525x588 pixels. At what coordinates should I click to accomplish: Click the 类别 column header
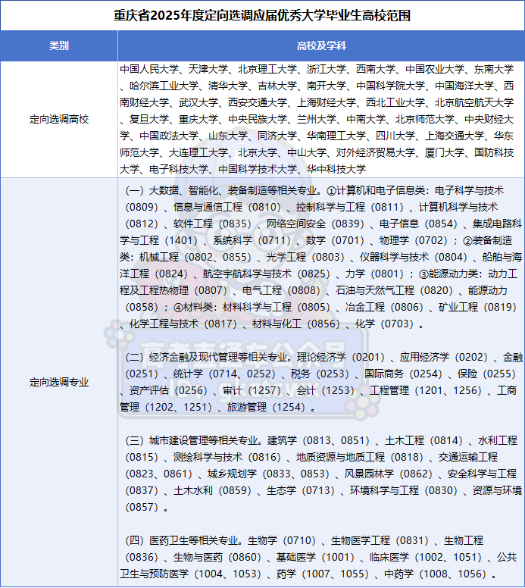pos(59,45)
